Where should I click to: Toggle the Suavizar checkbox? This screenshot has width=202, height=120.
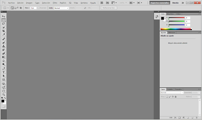39,8
